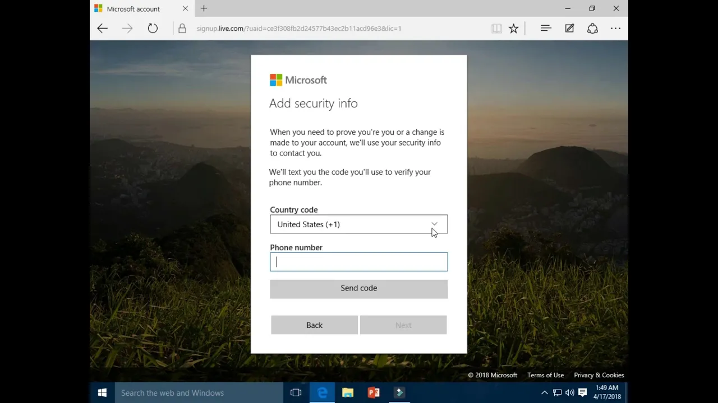Open the Windows Start menu
Image resolution: width=718 pixels, height=403 pixels.
(102, 393)
